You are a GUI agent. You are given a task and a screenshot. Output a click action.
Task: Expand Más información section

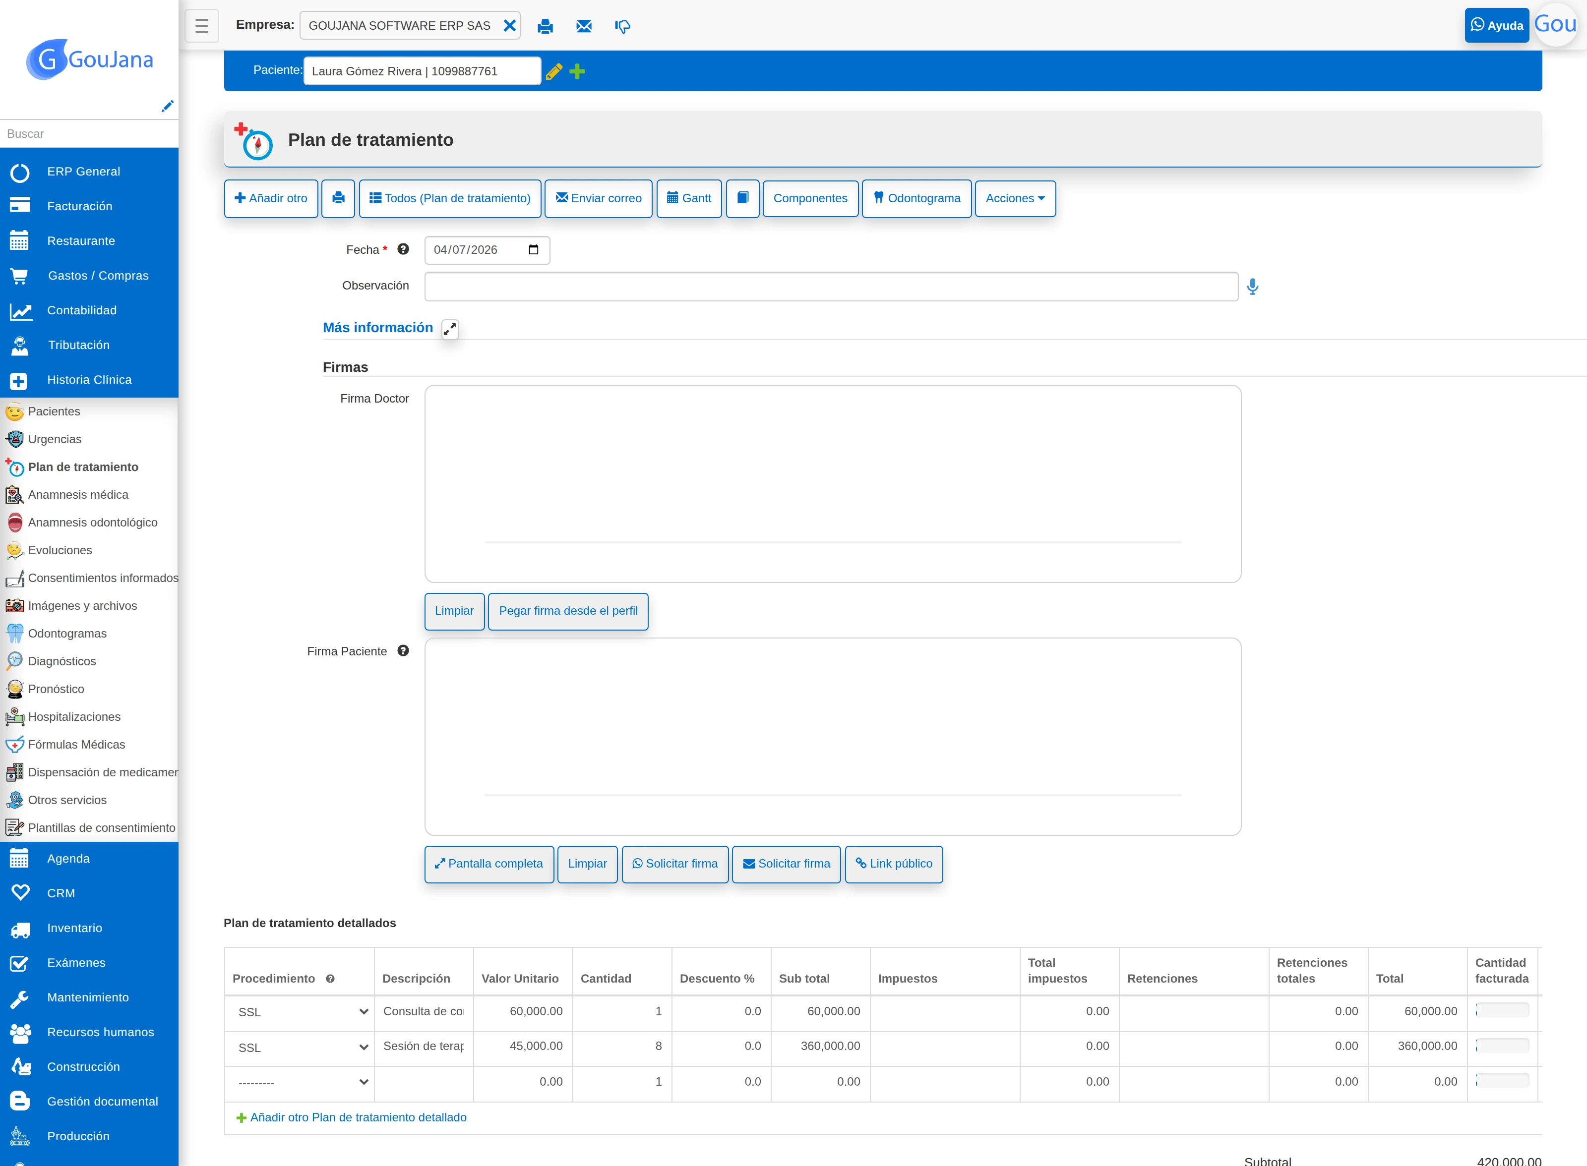pos(450,329)
